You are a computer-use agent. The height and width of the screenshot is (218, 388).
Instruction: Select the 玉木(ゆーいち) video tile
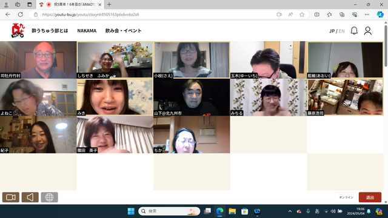[269, 60]
